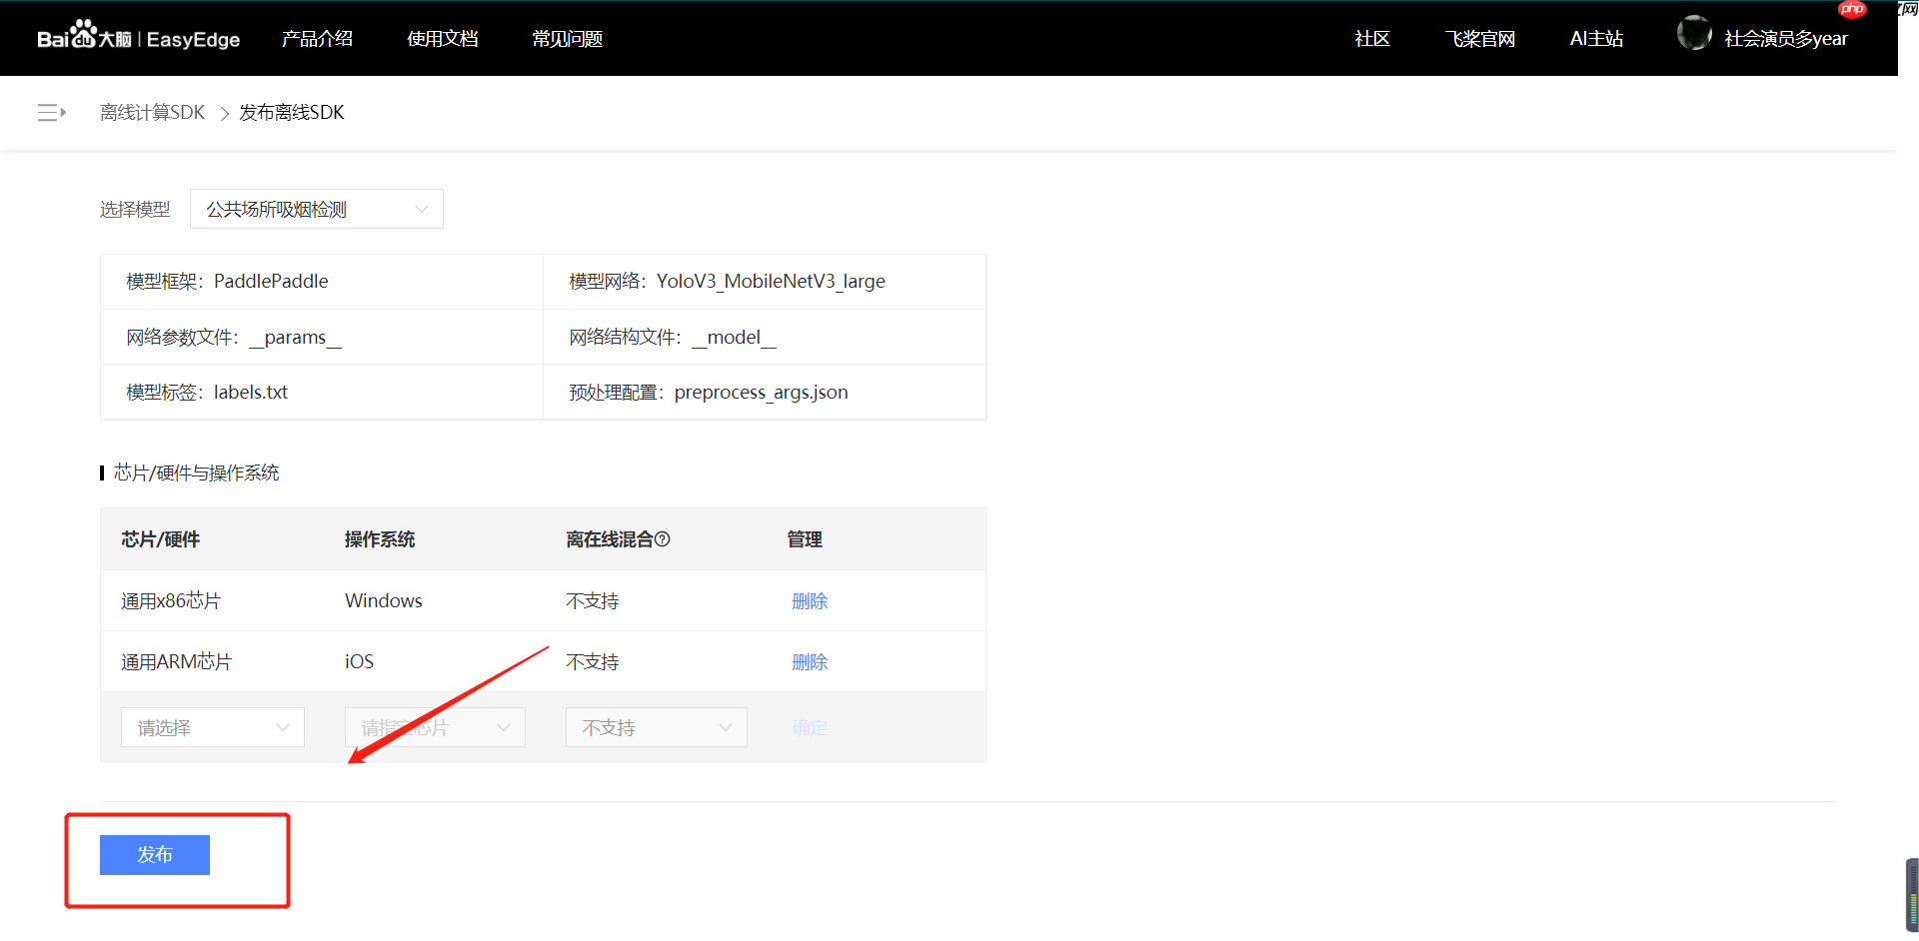
Task: Open the 离线计算SDK breadcrumb link
Action: [152, 112]
